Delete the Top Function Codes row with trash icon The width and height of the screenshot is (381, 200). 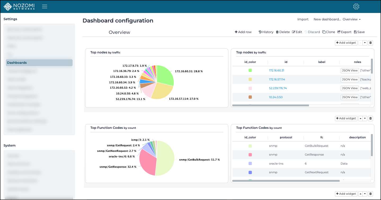371,119
